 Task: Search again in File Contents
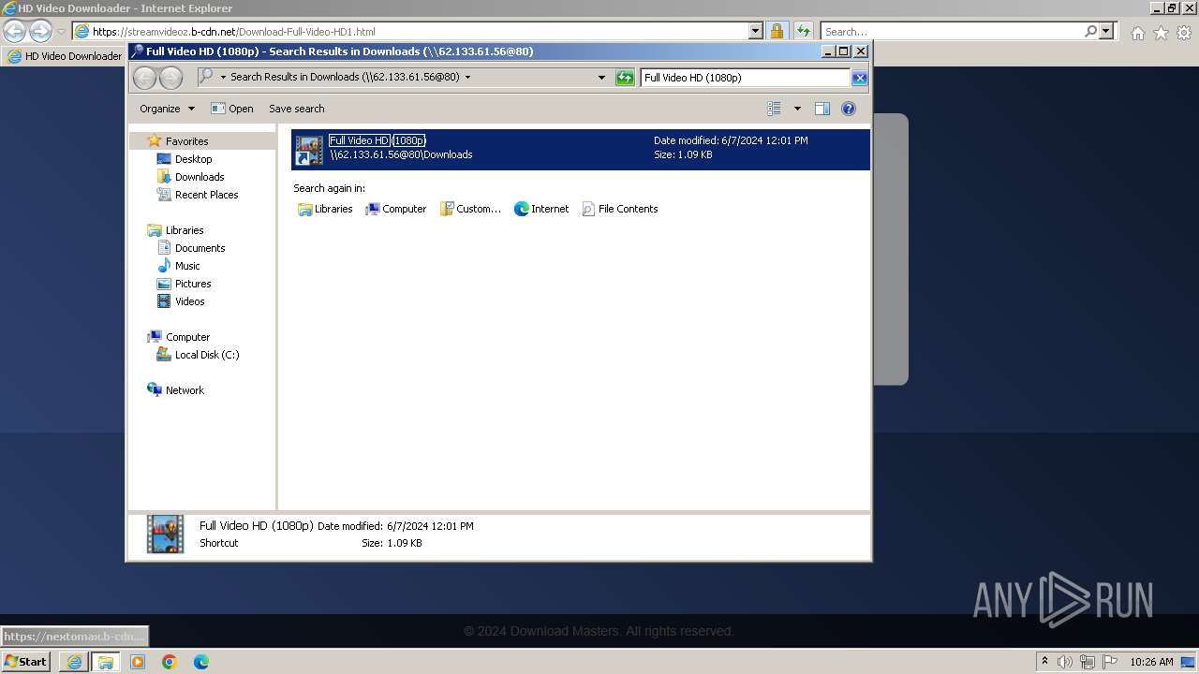click(619, 209)
